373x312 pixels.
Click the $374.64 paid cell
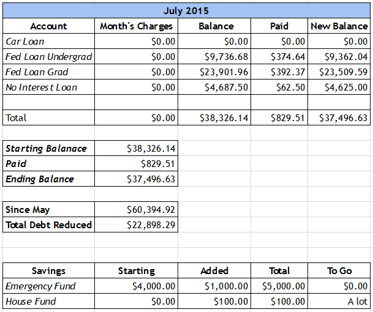click(x=279, y=56)
